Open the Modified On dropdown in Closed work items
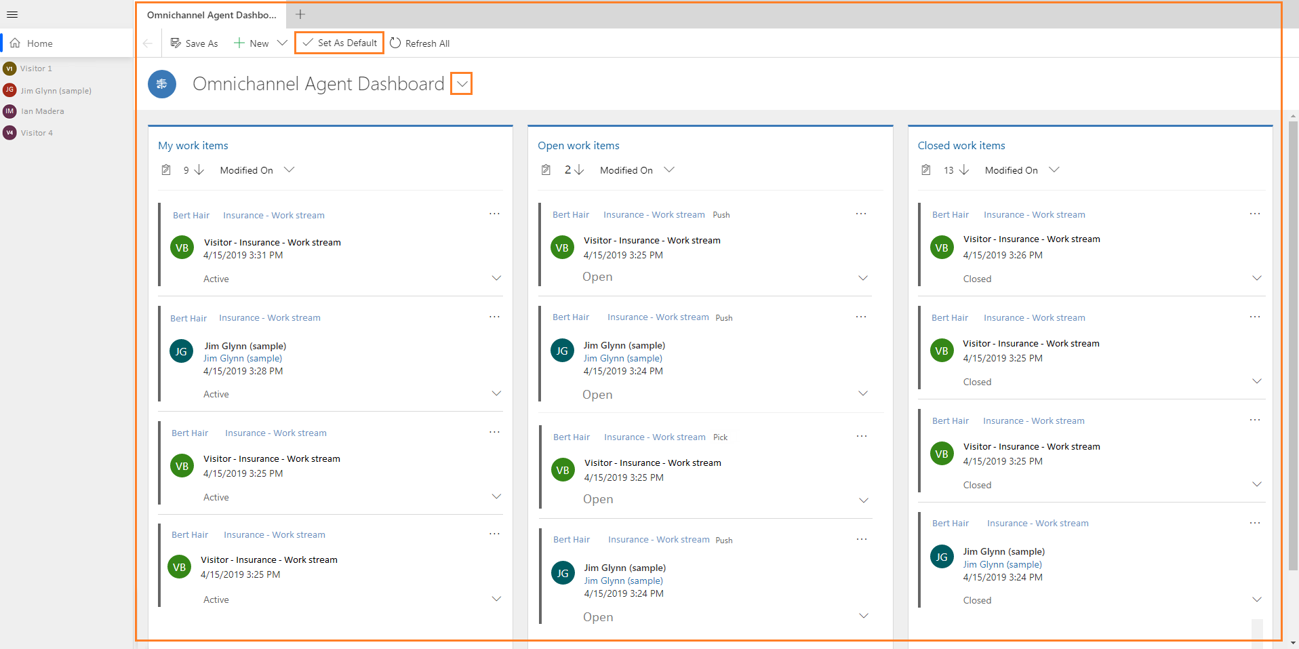 (1055, 170)
